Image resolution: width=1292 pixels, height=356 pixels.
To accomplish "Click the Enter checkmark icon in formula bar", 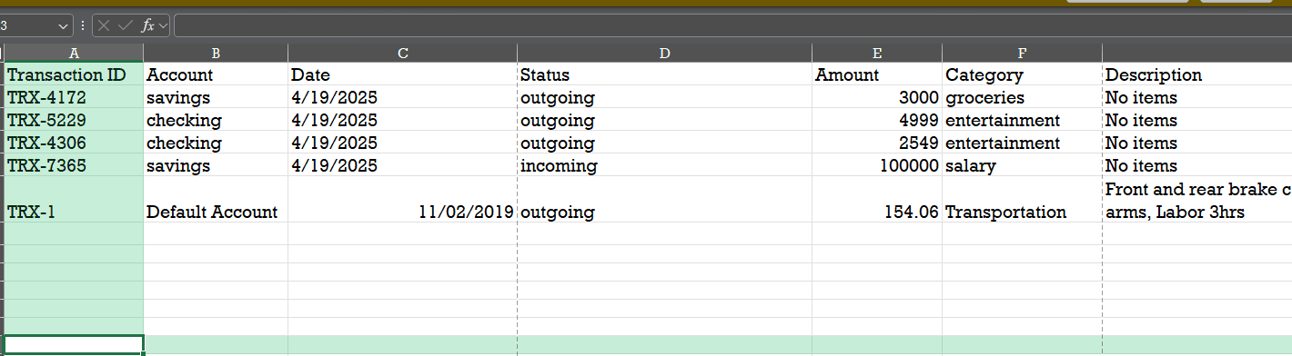I will (x=126, y=26).
